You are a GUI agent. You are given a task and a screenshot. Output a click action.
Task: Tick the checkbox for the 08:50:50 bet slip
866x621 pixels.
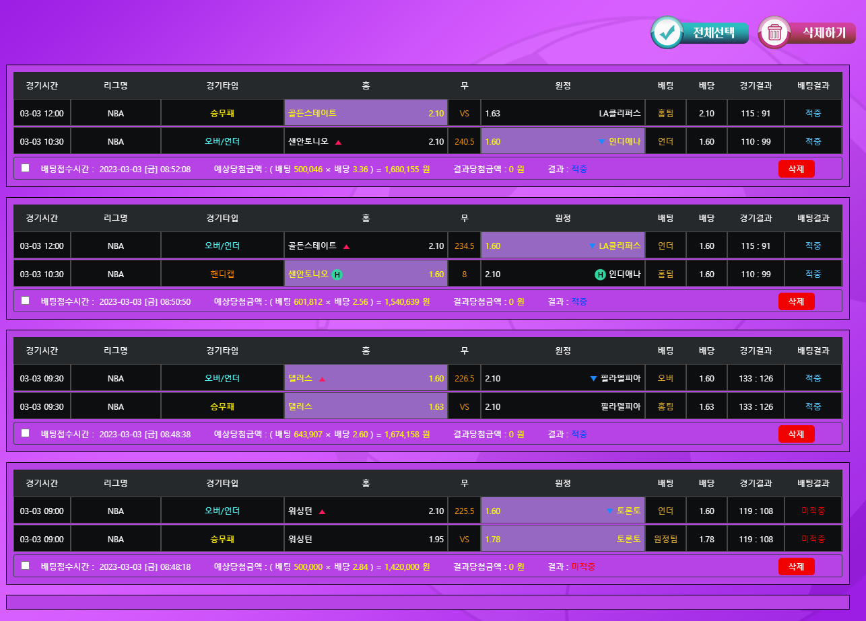pos(26,301)
